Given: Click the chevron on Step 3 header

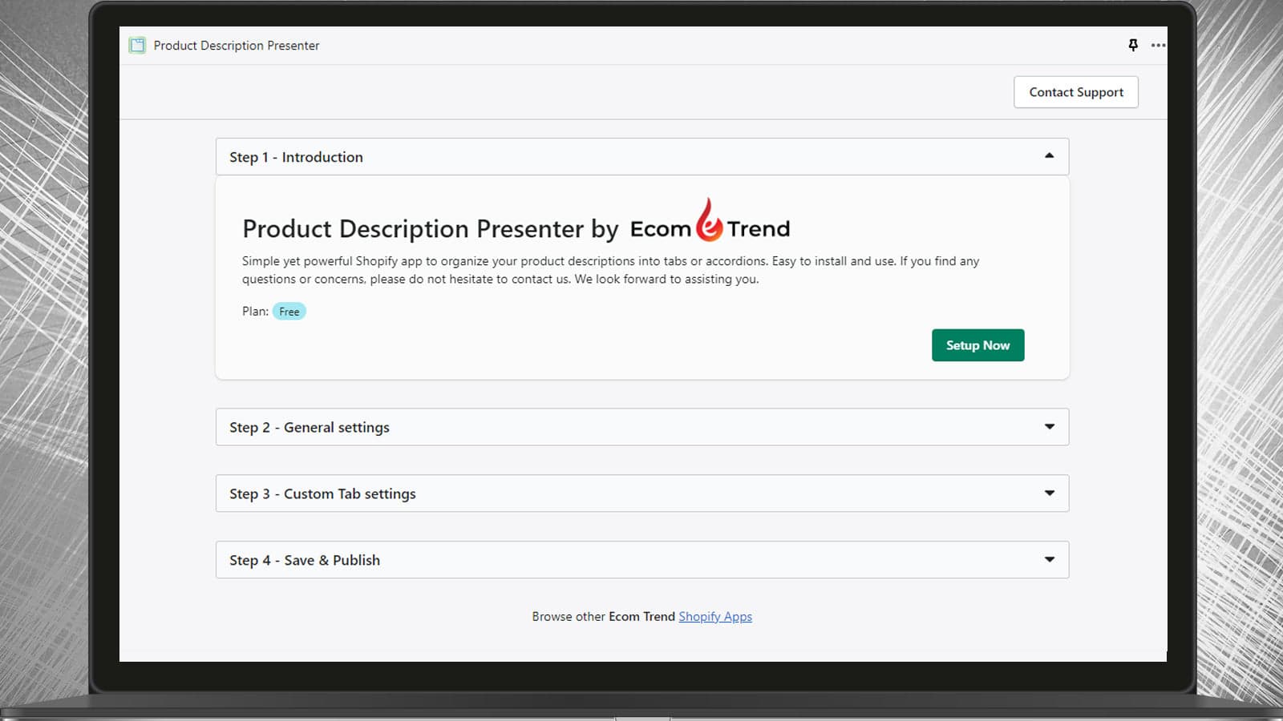Looking at the screenshot, I should coord(1049,493).
